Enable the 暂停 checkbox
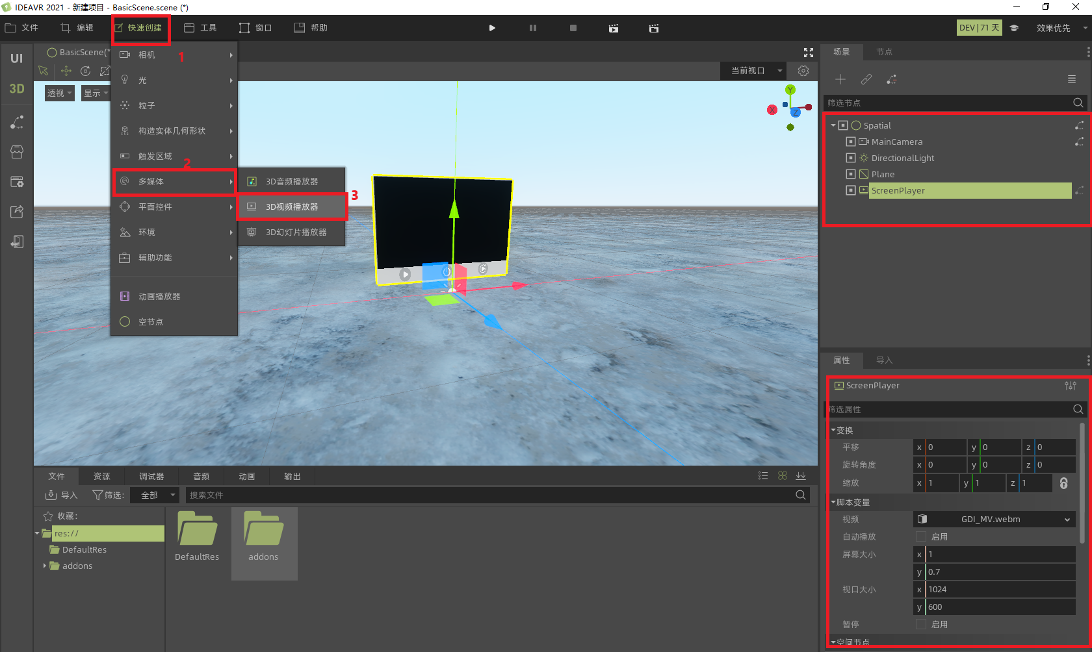 (x=920, y=624)
